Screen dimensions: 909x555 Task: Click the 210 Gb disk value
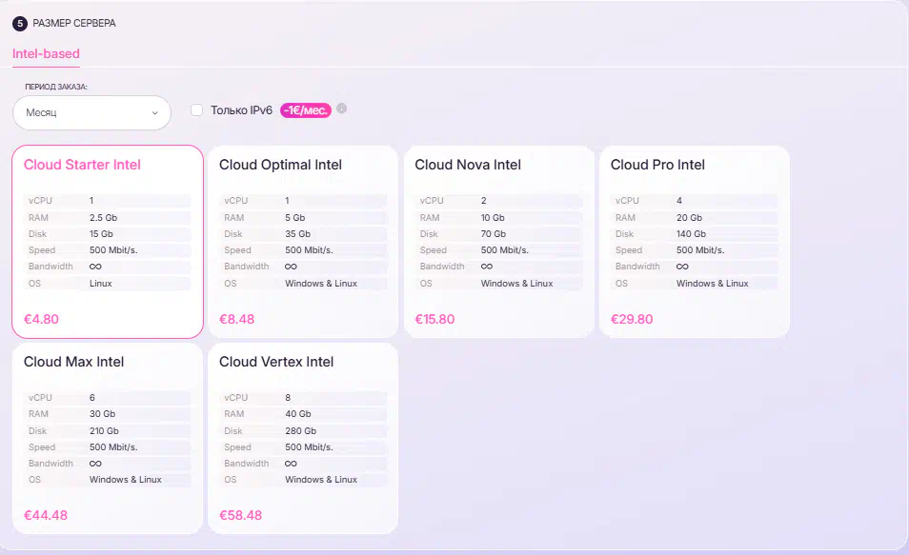click(x=104, y=431)
